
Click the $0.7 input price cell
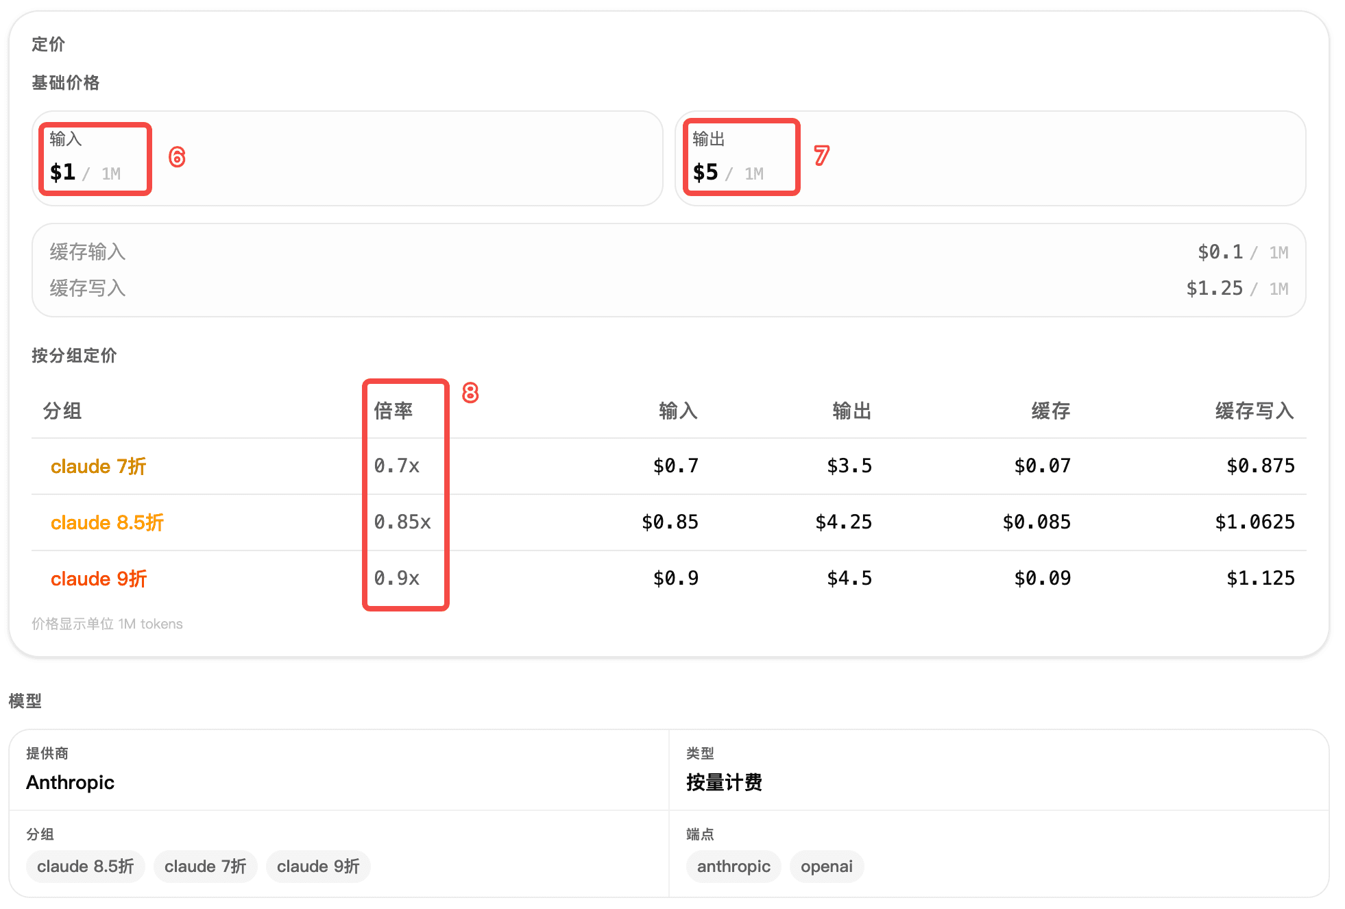676,466
